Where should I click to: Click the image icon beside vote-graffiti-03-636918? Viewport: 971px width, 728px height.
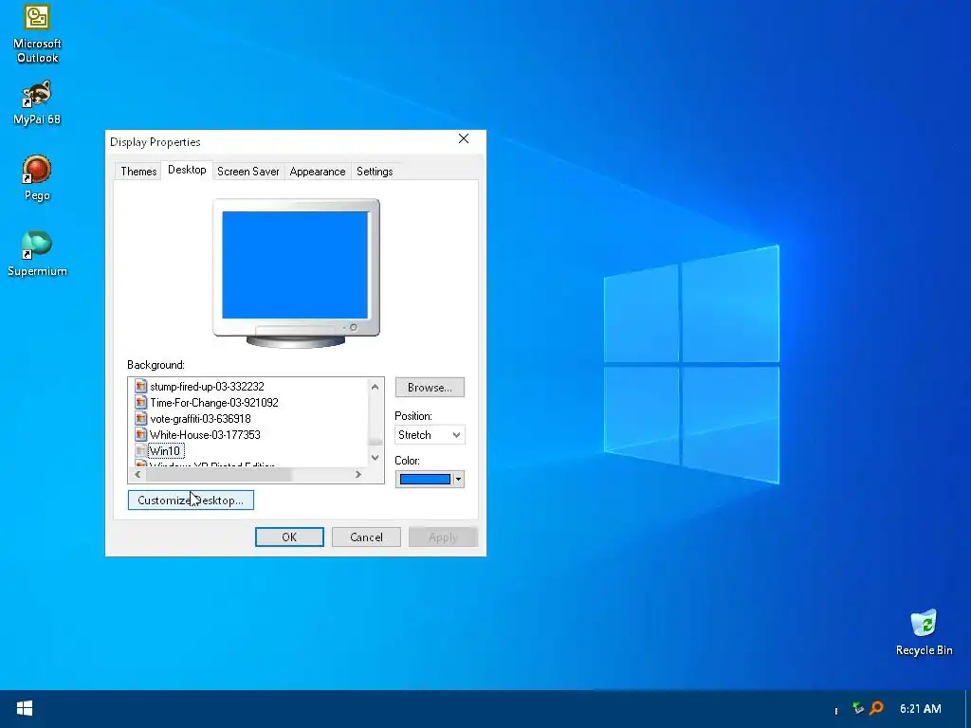pos(141,418)
